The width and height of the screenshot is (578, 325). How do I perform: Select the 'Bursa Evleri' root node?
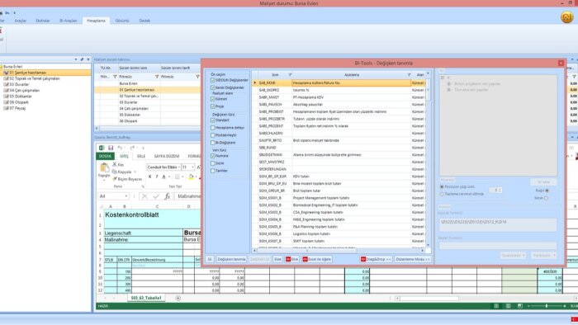(x=12, y=67)
